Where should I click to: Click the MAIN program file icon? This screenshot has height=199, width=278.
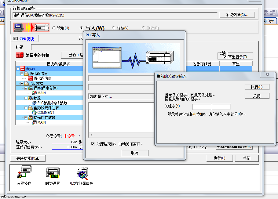34,93
